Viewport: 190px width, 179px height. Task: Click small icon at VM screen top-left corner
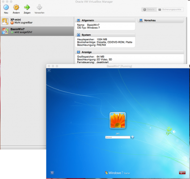point(49,70)
